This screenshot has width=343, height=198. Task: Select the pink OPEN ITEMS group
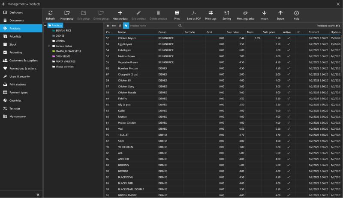coord(63,56)
